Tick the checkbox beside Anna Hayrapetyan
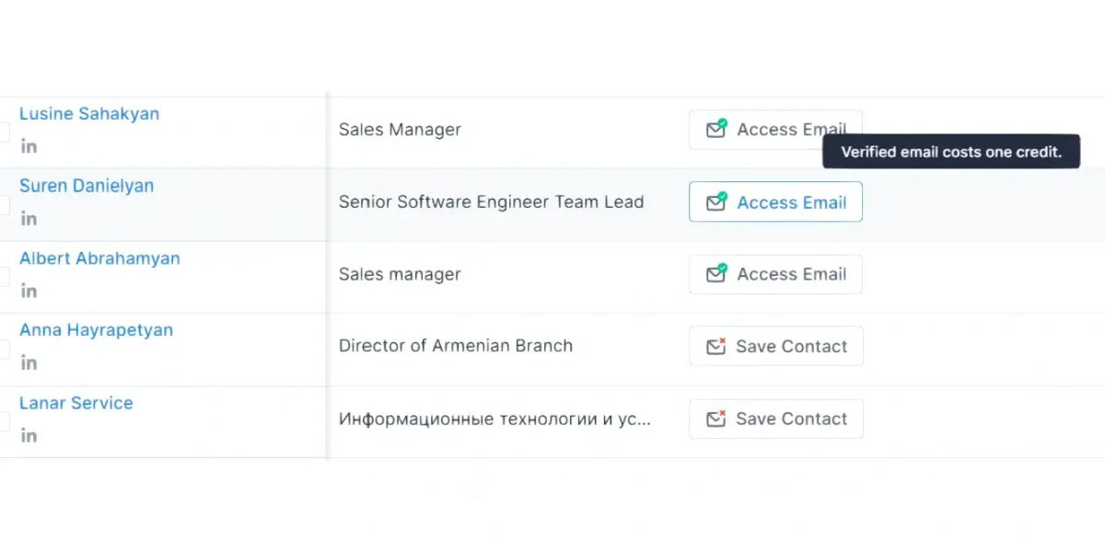 [x=4, y=349]
